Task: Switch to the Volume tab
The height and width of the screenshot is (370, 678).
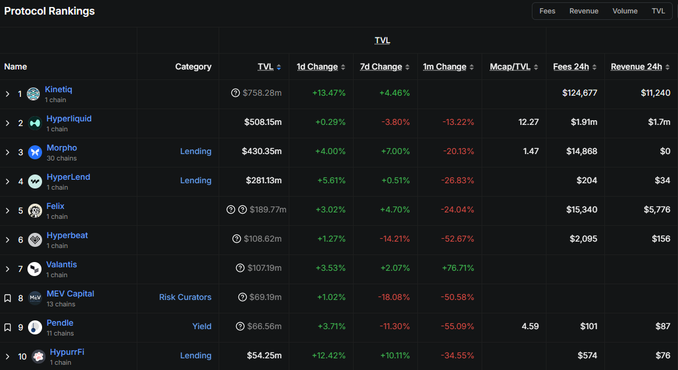Action: (625, 11)
